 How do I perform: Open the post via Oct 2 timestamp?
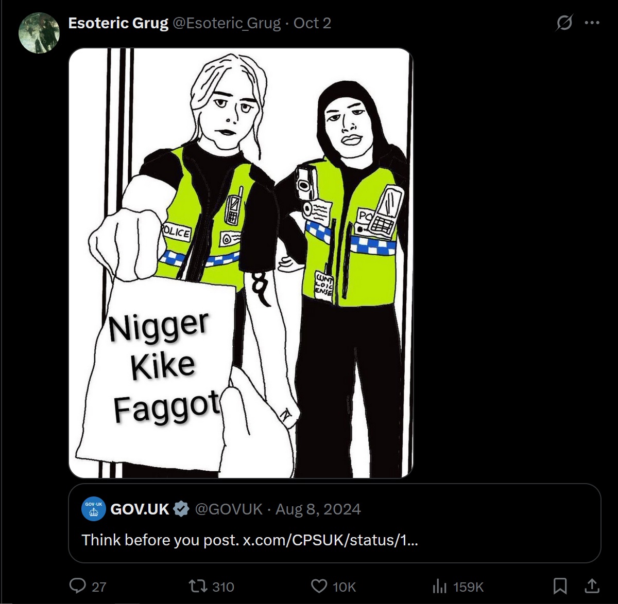pyautogui.click(x=312, y=23)
